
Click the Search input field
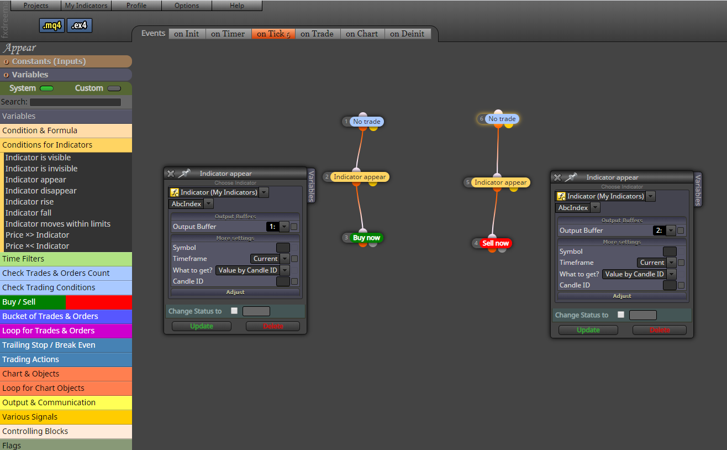[x=75, y=102]
